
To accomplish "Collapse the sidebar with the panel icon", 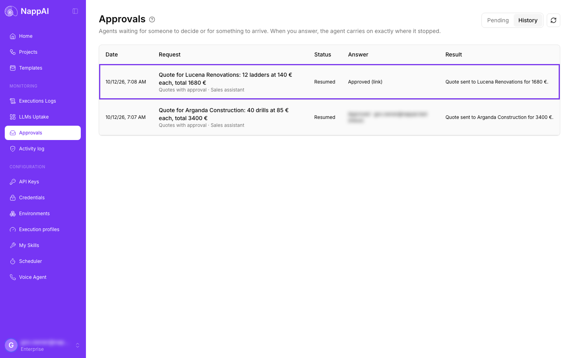I will (75, 11).
